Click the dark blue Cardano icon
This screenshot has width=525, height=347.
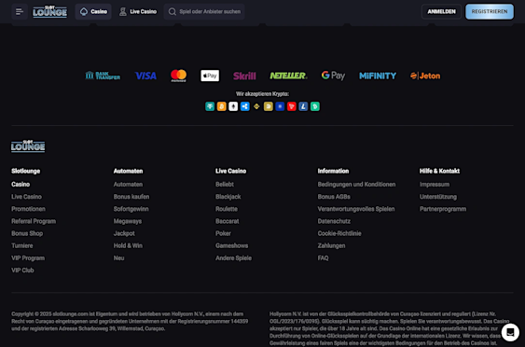280,106
